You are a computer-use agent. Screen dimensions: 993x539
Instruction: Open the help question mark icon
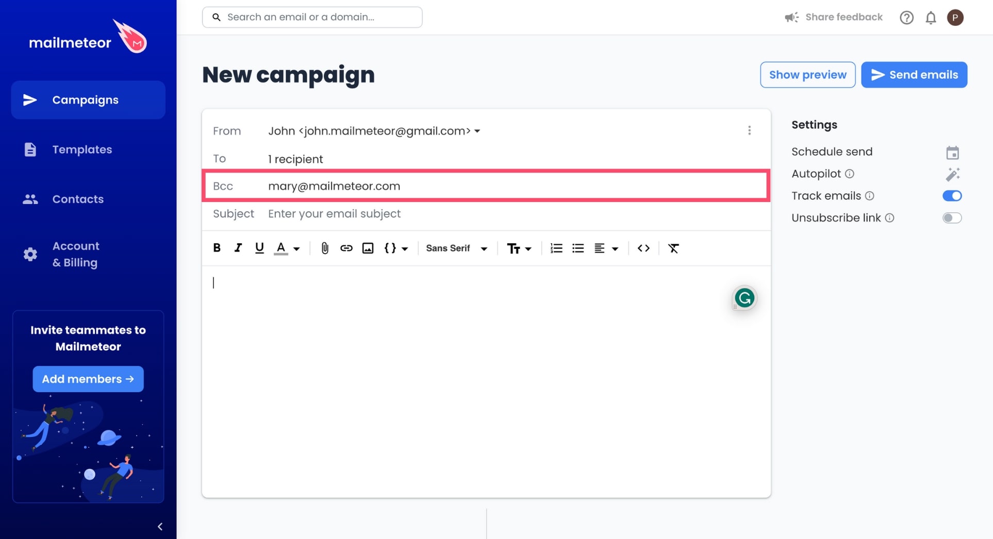[906, 18]
